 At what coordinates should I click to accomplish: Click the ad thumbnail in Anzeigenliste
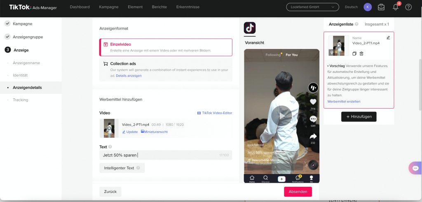point(339,46)
